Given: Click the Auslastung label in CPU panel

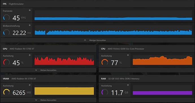Looking at the screenshot, I should click(x=106, y=56).
